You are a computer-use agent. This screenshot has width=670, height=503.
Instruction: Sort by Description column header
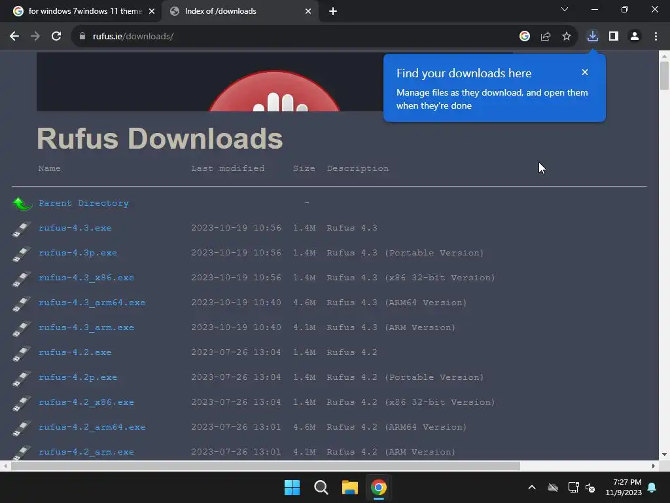coord(358,168)
